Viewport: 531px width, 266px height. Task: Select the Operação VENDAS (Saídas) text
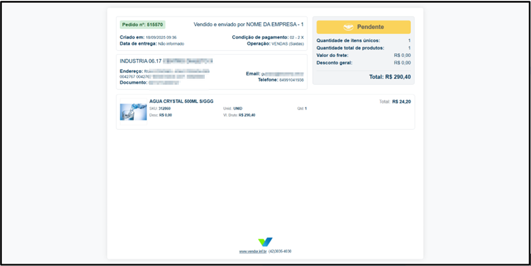tap(275, 44)
